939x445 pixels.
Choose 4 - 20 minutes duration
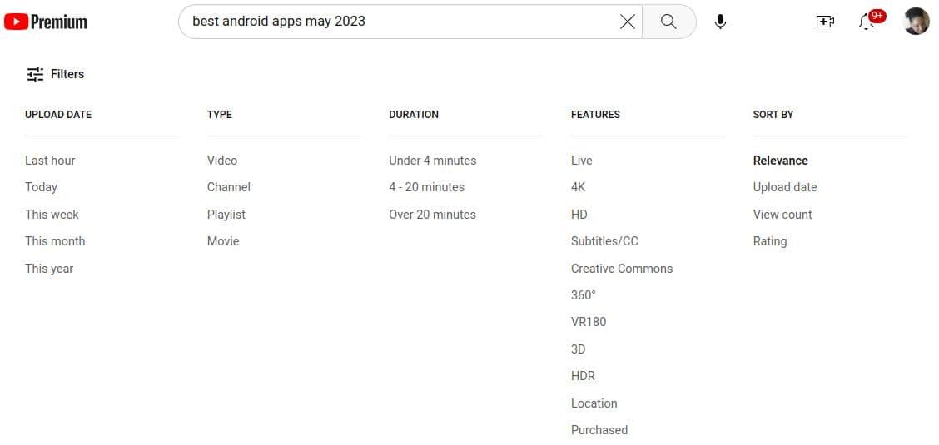pyautogui.click(x=426, y=187)
